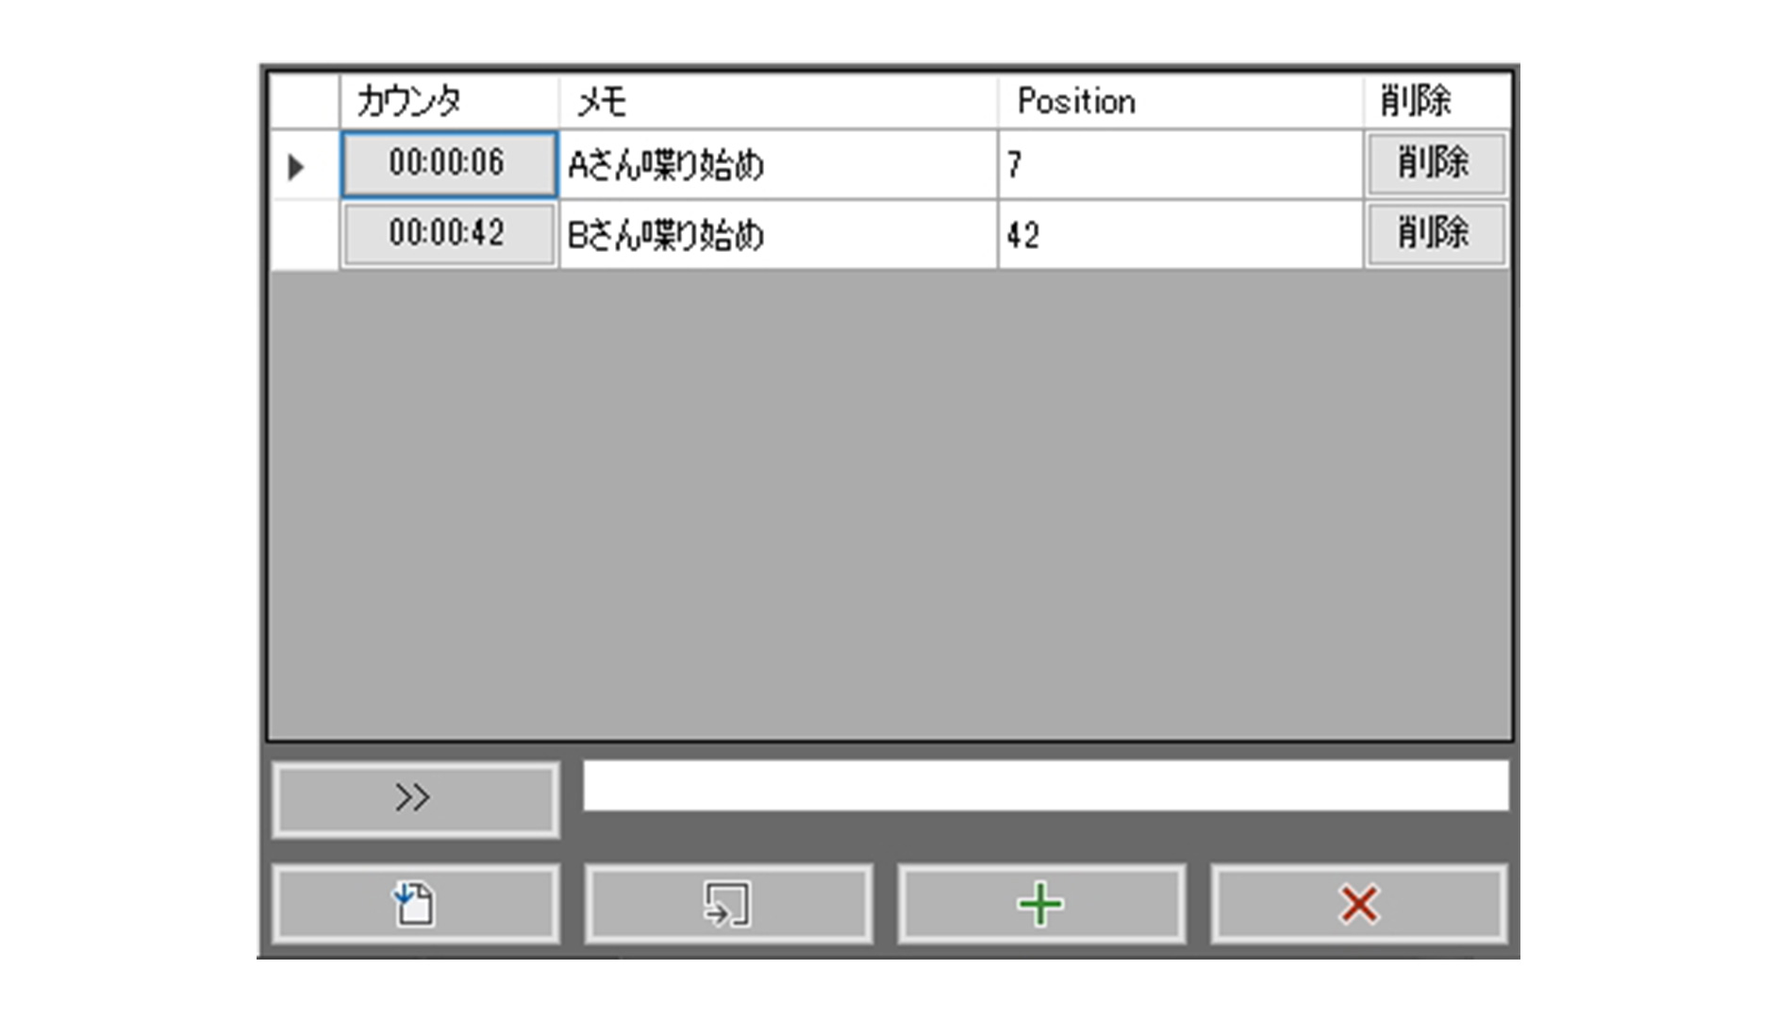The width and height of the screenshot is (1777, 1019).
Task: Click the カウンタ column header
Action: (449, 101)
